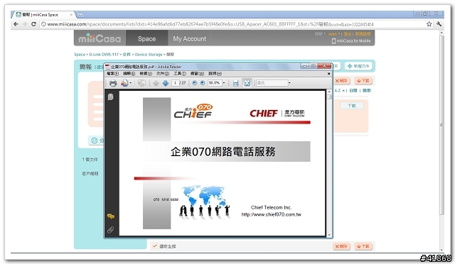
Task: Open the 視窗(W) Window menu in Reader
Action: coord(197,74)
